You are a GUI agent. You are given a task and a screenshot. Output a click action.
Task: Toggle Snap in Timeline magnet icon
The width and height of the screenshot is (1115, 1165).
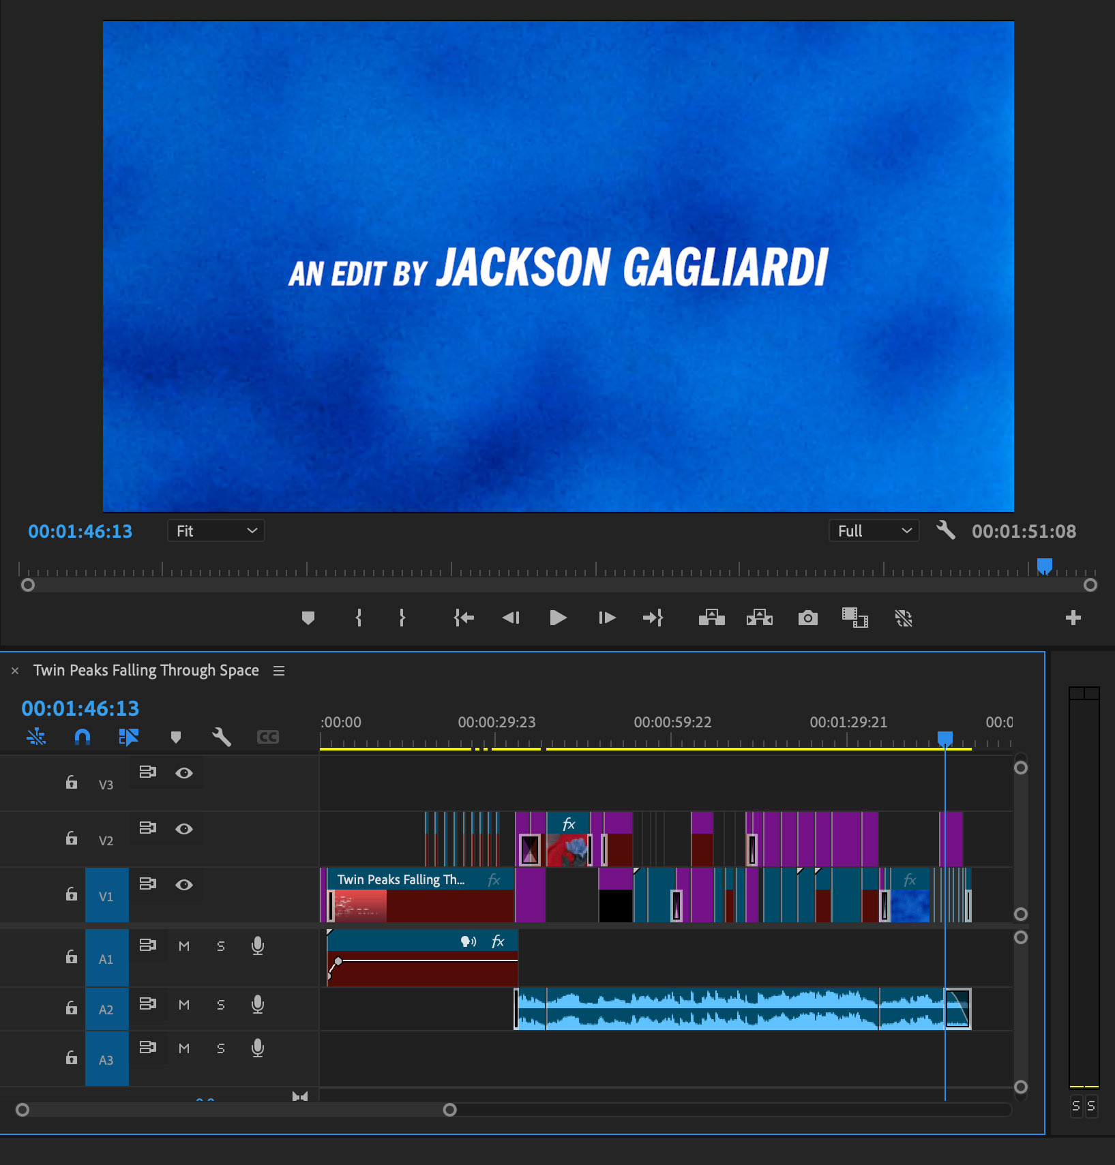tap(83, 737)
